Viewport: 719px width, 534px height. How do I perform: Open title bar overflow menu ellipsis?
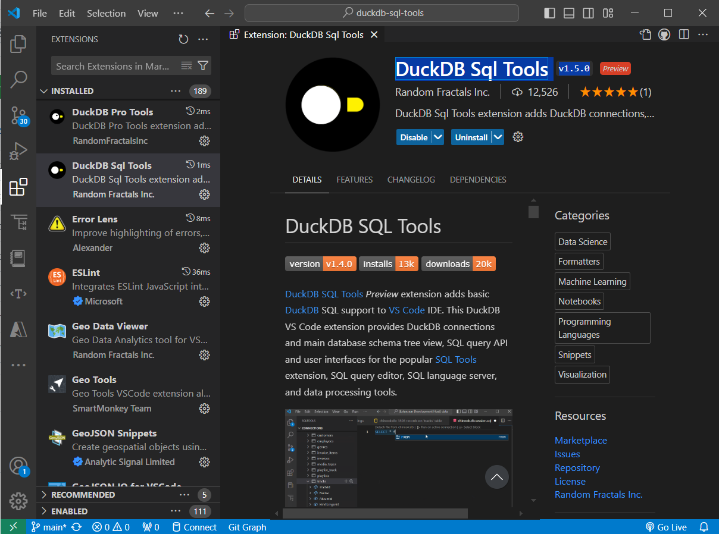click(x=178, y=13)
